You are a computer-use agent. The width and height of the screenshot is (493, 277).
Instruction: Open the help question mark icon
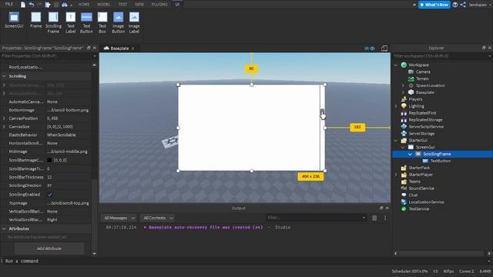click(455, 5)
